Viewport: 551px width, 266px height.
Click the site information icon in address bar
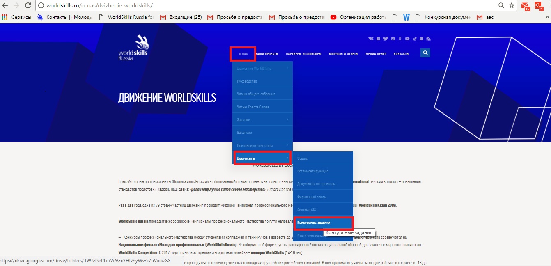click(41, 6)
